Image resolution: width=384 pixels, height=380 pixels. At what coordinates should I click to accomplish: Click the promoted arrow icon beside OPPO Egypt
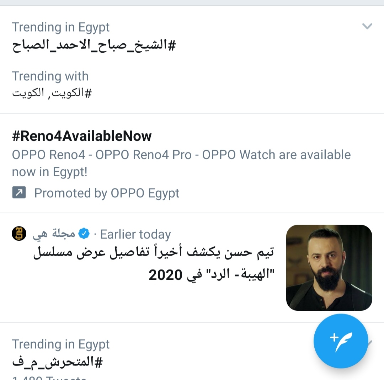tap(19, 193)
